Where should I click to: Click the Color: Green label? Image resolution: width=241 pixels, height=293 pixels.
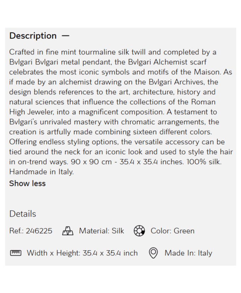172,231
